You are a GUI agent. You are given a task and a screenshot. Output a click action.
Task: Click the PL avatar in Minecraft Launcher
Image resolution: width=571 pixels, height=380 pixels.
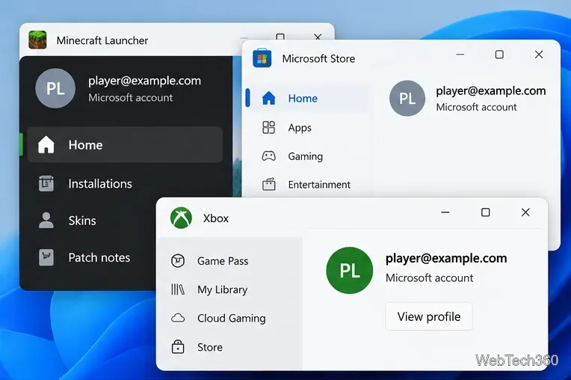(55, 88)
